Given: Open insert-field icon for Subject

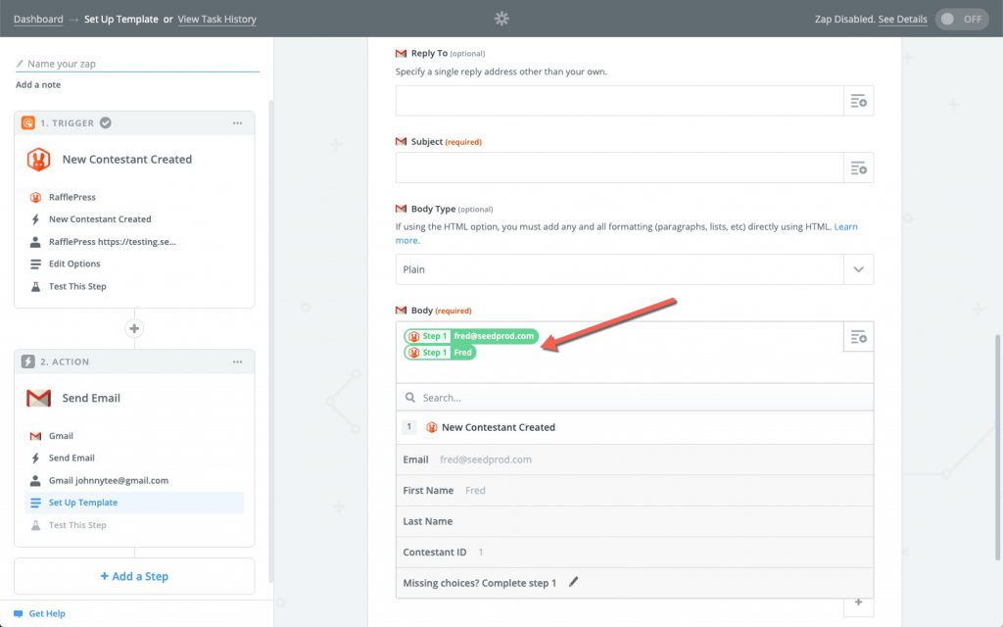Looking at the screenshot, I should point(858,168).
